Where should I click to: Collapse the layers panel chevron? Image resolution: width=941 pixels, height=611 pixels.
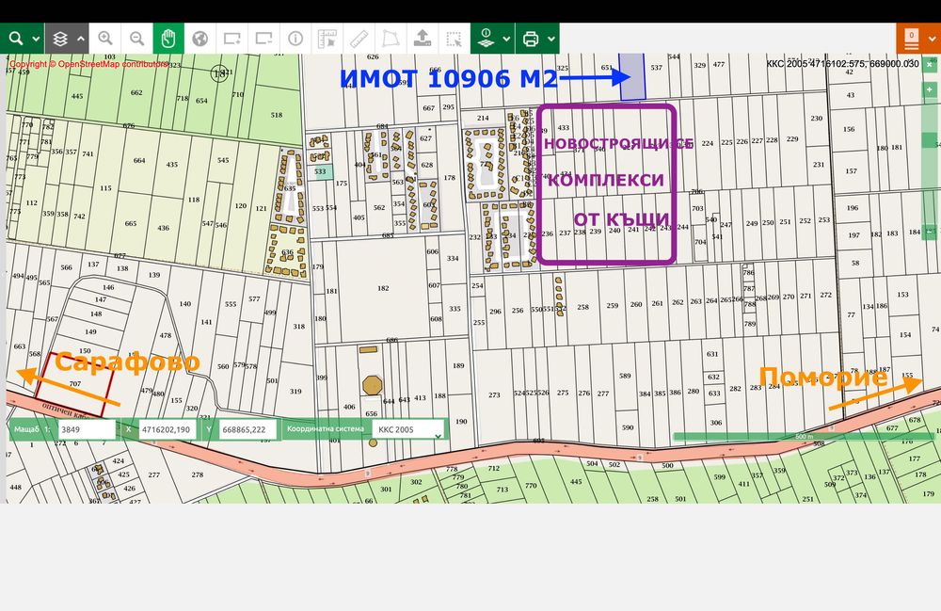(x=81, y=39)
